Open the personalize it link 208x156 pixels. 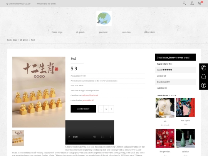88,100
